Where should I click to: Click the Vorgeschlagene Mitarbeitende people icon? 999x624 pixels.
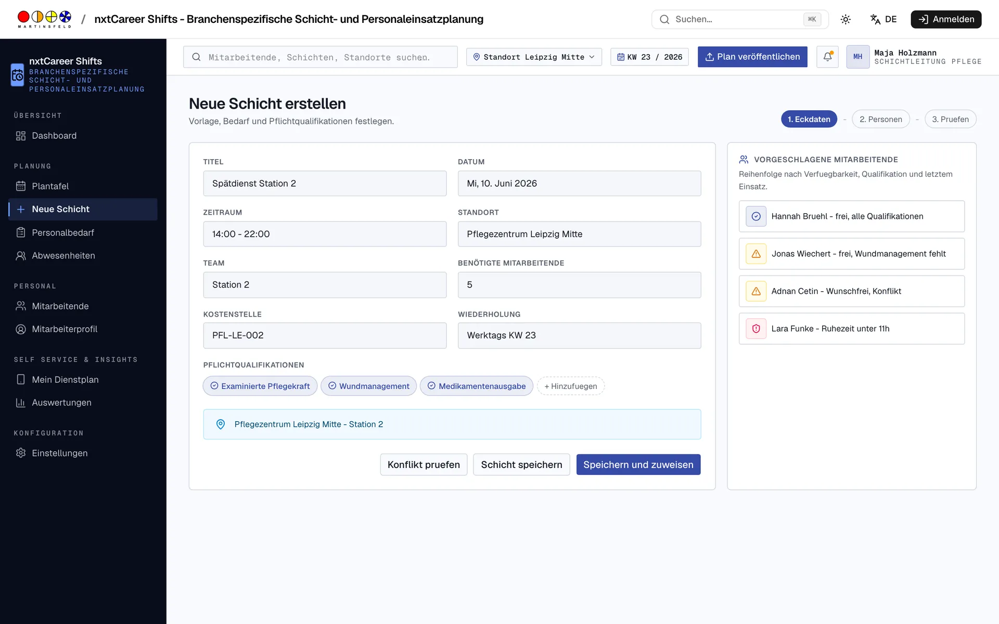(744, 160)
